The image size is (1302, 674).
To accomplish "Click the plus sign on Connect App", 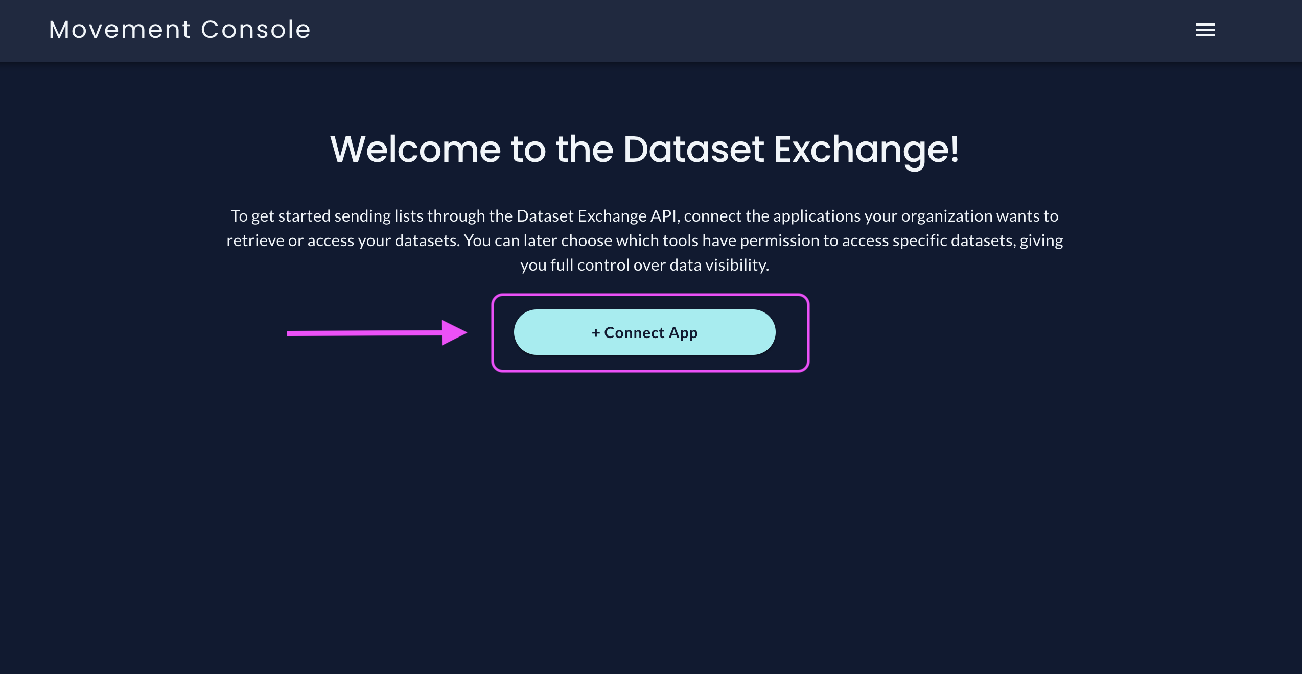I will point(596,333).
